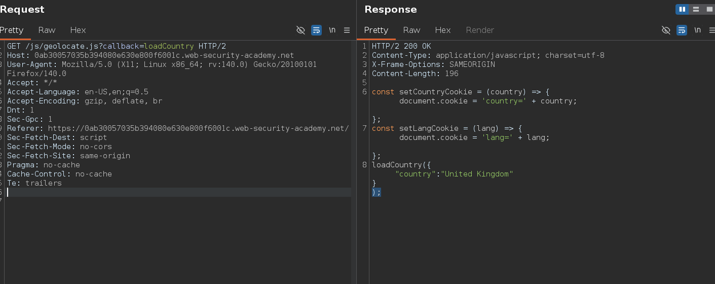Switch Request view to Pretty tab
The width and height of the screenshot is (715, 284).
(12, 30)
